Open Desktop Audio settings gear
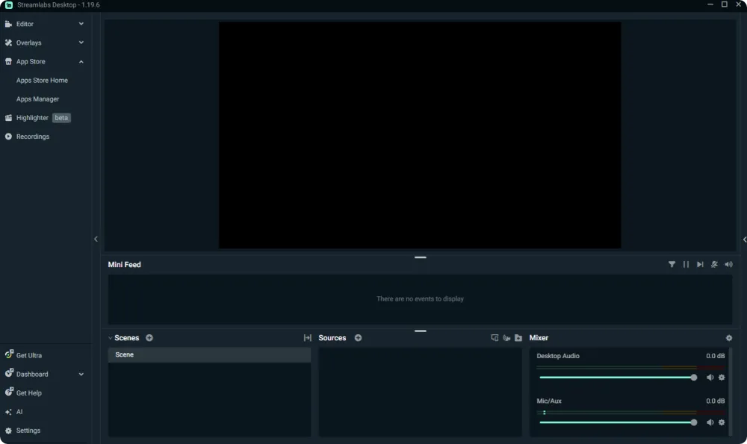This screenshot has height=444, width=747. (722, 378)
